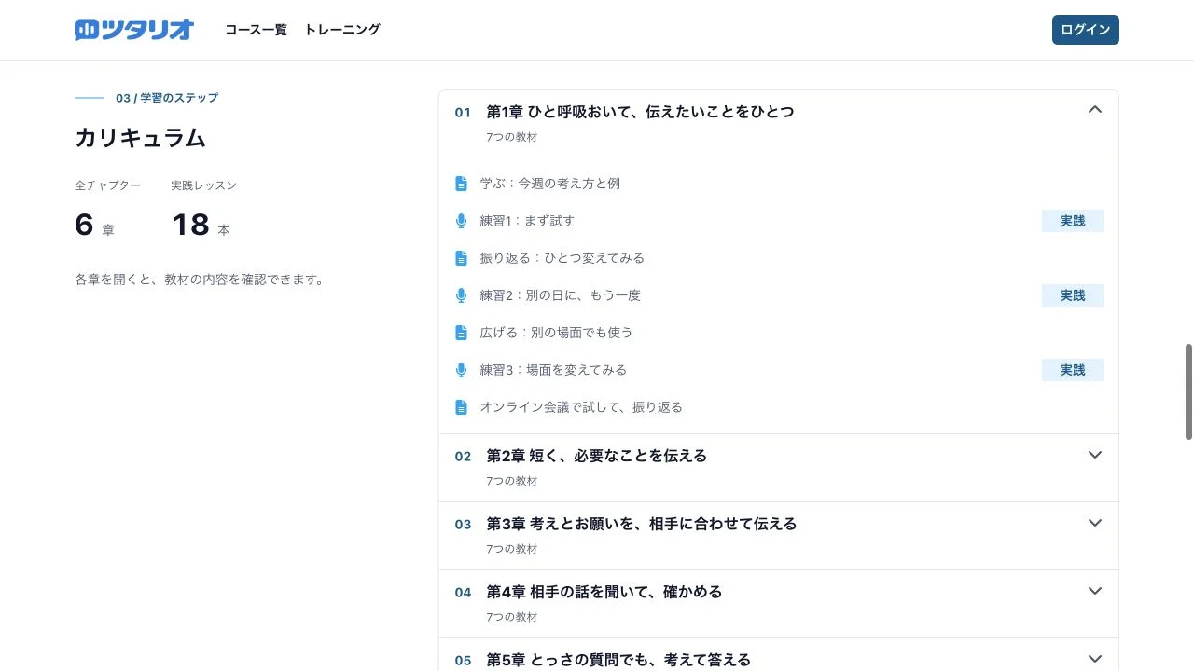
Task: Click title 第4章 相手の話を聞いて、確かめる
Action: coord(604,592)
